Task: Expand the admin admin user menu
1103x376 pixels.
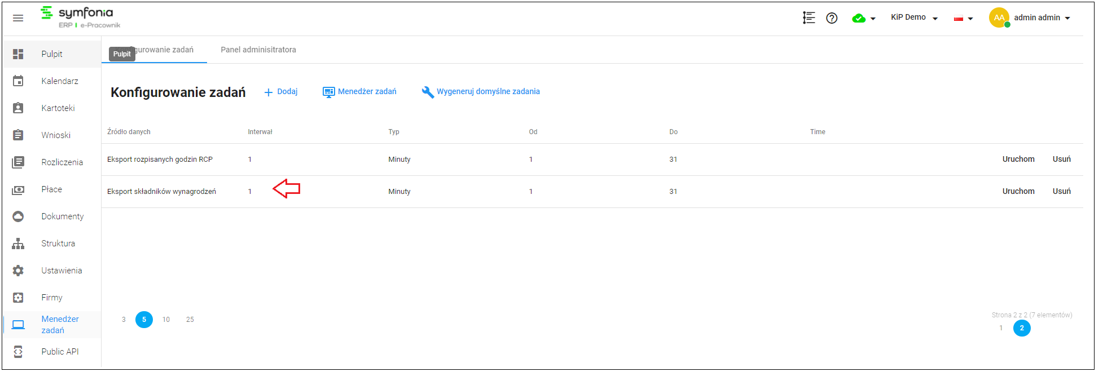Action: click(x=1042, y=17)
